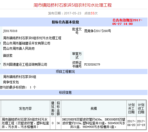Click the publish date 2017-05-23
This screenshot has height=132, width=148.
pos(73,13)
